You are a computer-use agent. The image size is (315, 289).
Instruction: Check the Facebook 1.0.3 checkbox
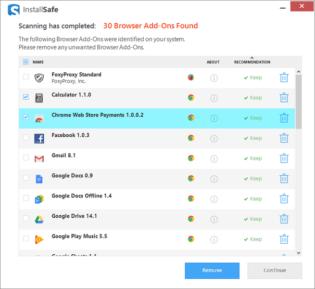(25, 137)
